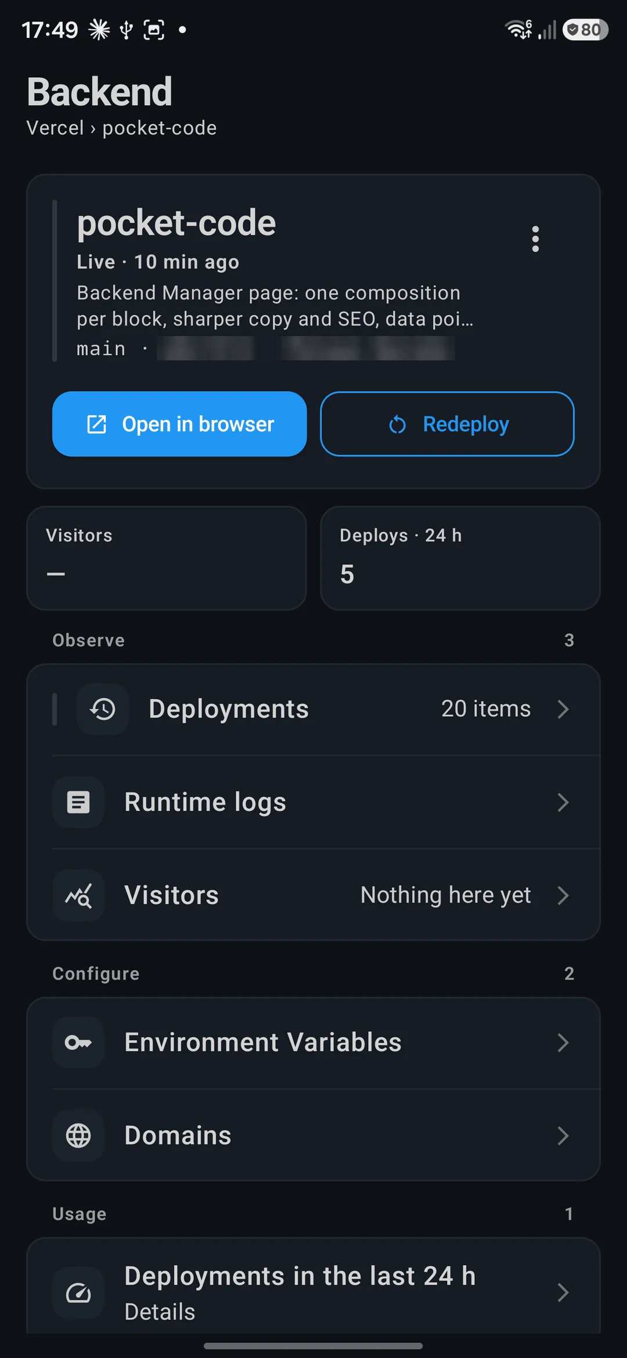Image resolution: width=627 pixels, height=1358 pixels.
Task: Tap the Configure section header
Action: click(96, 973)
